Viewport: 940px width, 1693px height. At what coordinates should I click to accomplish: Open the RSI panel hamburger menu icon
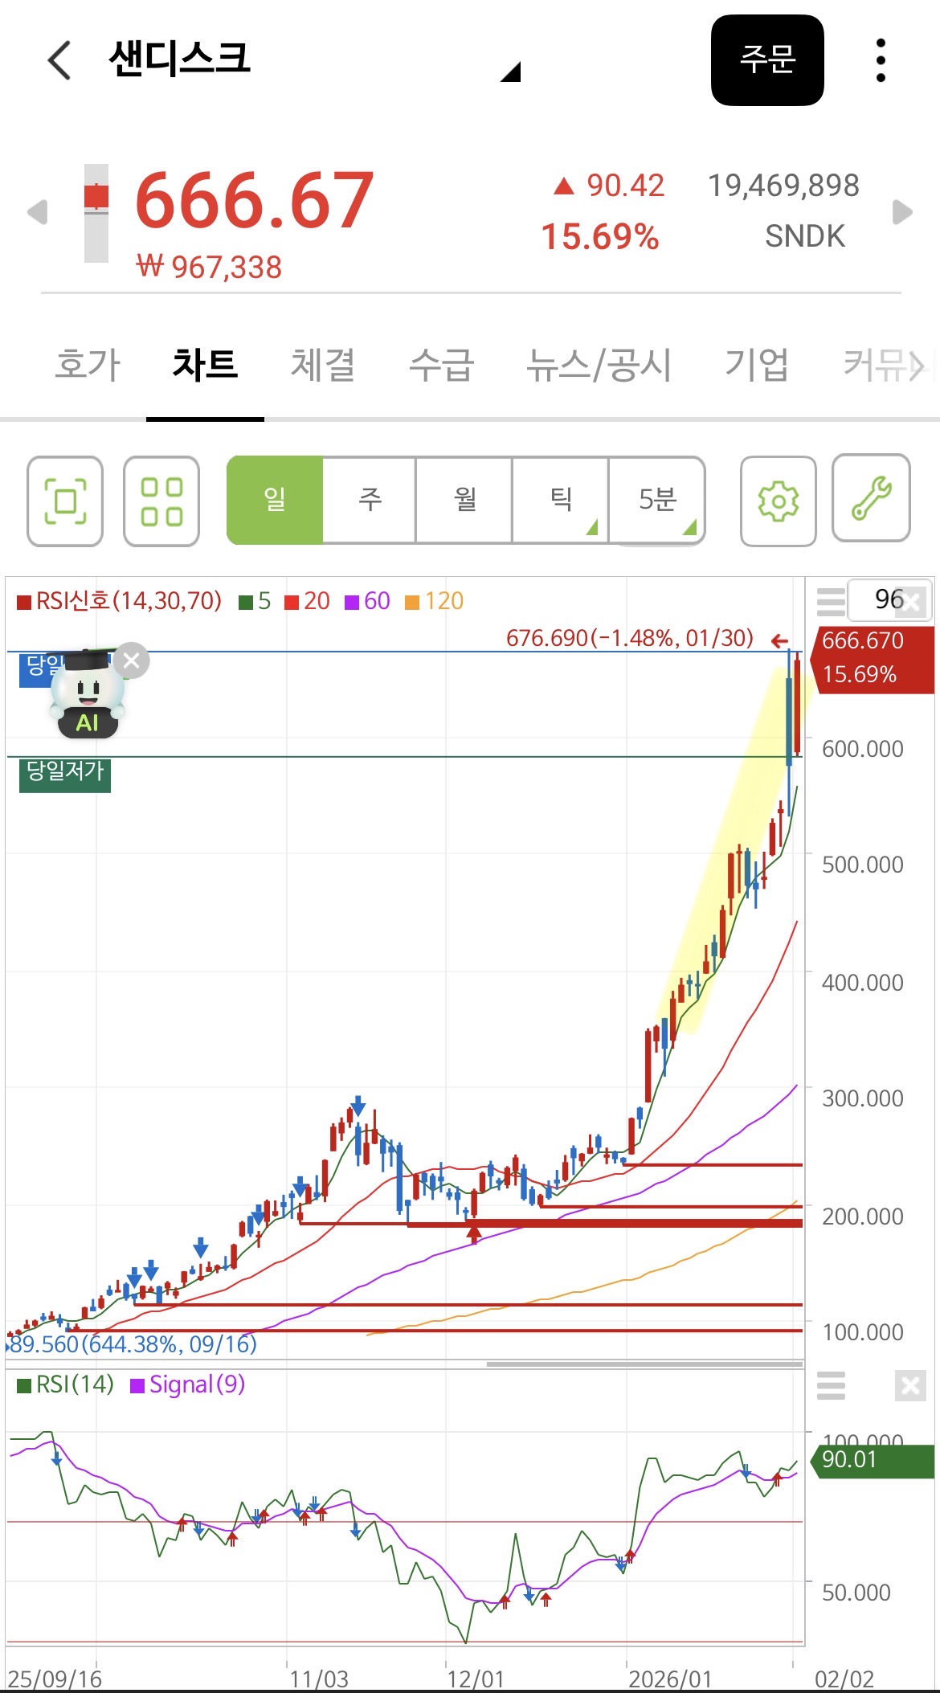point(831,1385)
